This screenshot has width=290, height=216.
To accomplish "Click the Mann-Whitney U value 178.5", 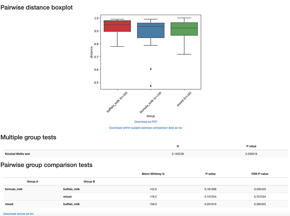I will point(153,197).
